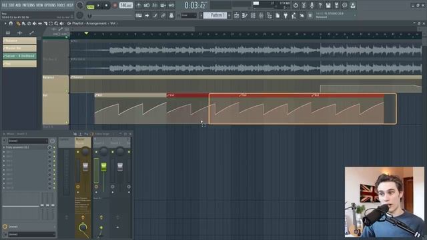
Task: Select the Draw pencil tool in Playlist
Action: [x=18, y=24]
